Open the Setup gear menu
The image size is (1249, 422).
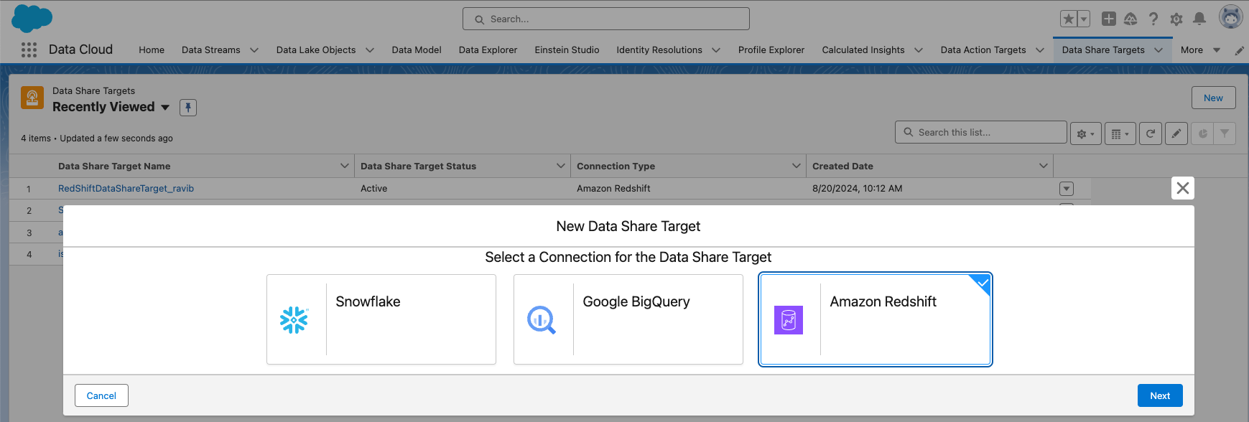tap(1176, 19)
